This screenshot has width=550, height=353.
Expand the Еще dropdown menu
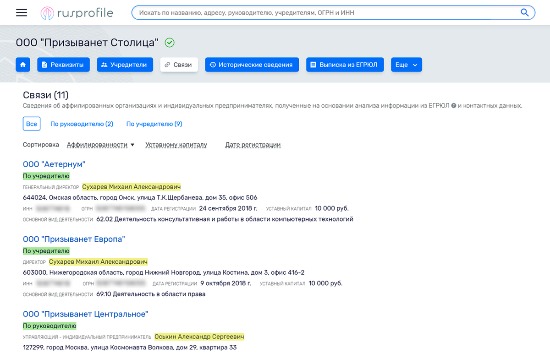point(406,65)
